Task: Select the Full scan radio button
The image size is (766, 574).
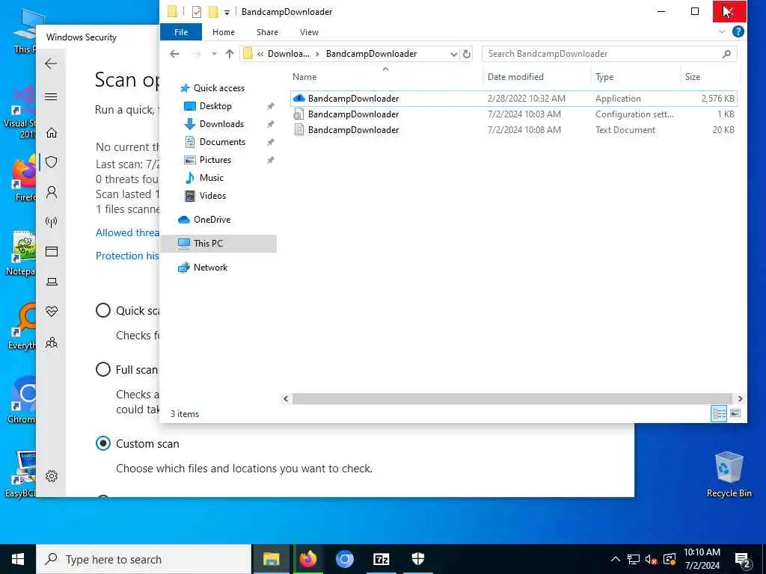Action: pyautogui.click(x=103, y=369)
